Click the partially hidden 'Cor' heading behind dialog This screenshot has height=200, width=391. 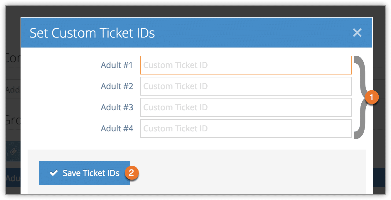coord(13,59)
